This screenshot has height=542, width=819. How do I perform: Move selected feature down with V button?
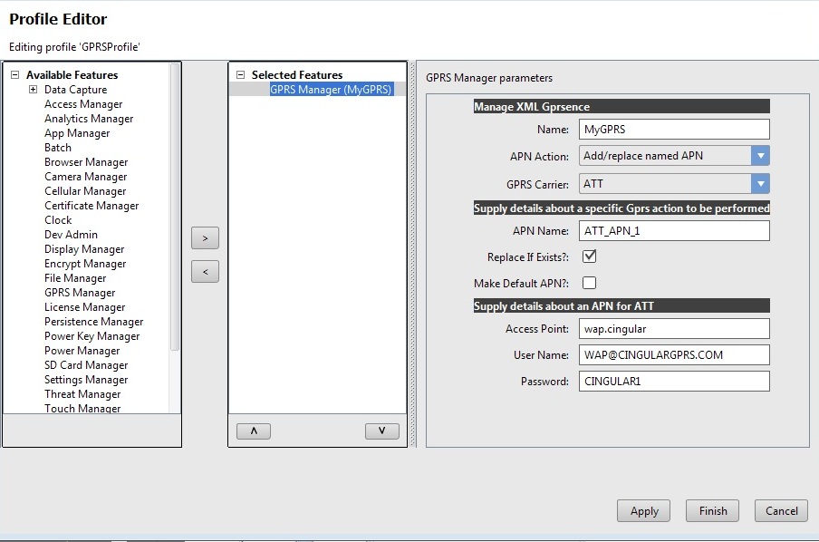(381, 431)
